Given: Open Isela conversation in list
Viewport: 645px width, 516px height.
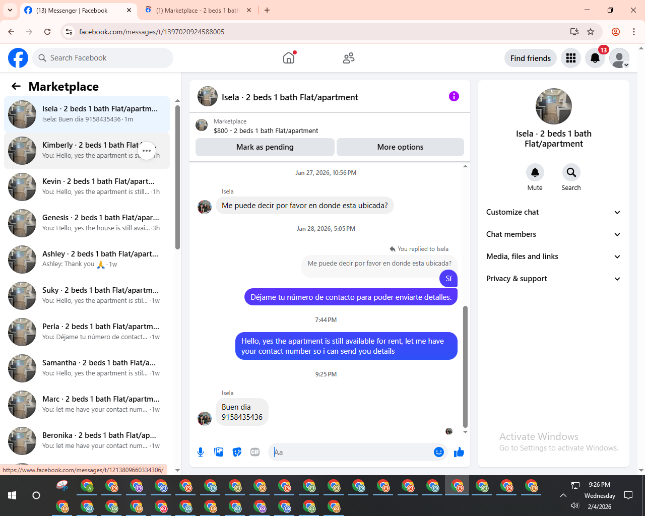Looking at the screenshot, I should 87,114.
